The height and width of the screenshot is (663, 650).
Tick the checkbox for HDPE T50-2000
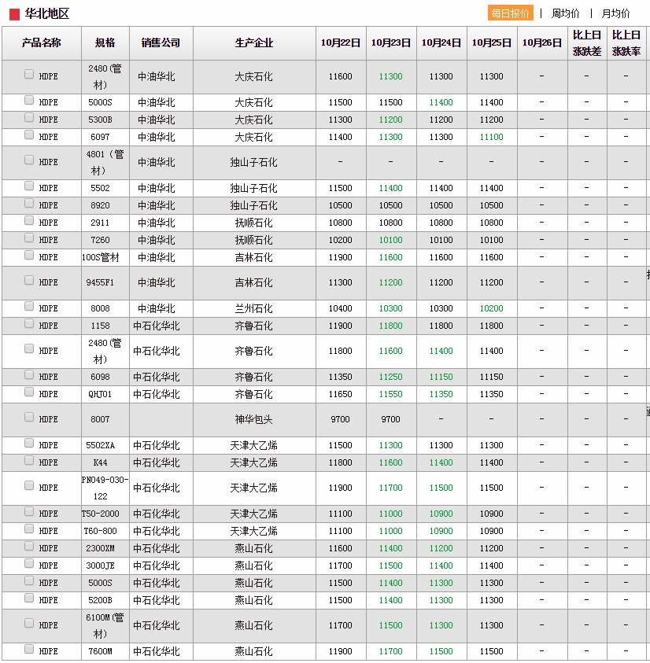pos(29,512)
